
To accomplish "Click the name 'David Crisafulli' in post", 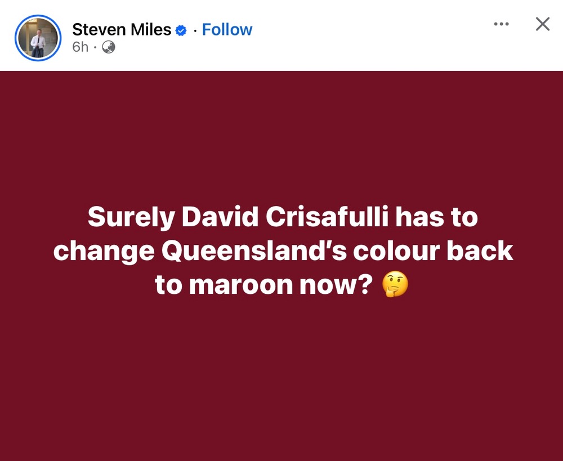I will point(276,217).
